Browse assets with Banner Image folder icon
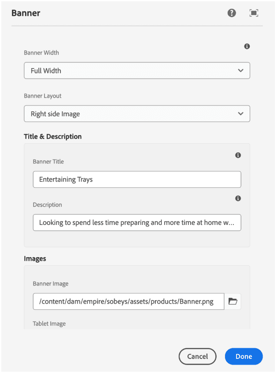Screen dimensions: 278x373 233,301
